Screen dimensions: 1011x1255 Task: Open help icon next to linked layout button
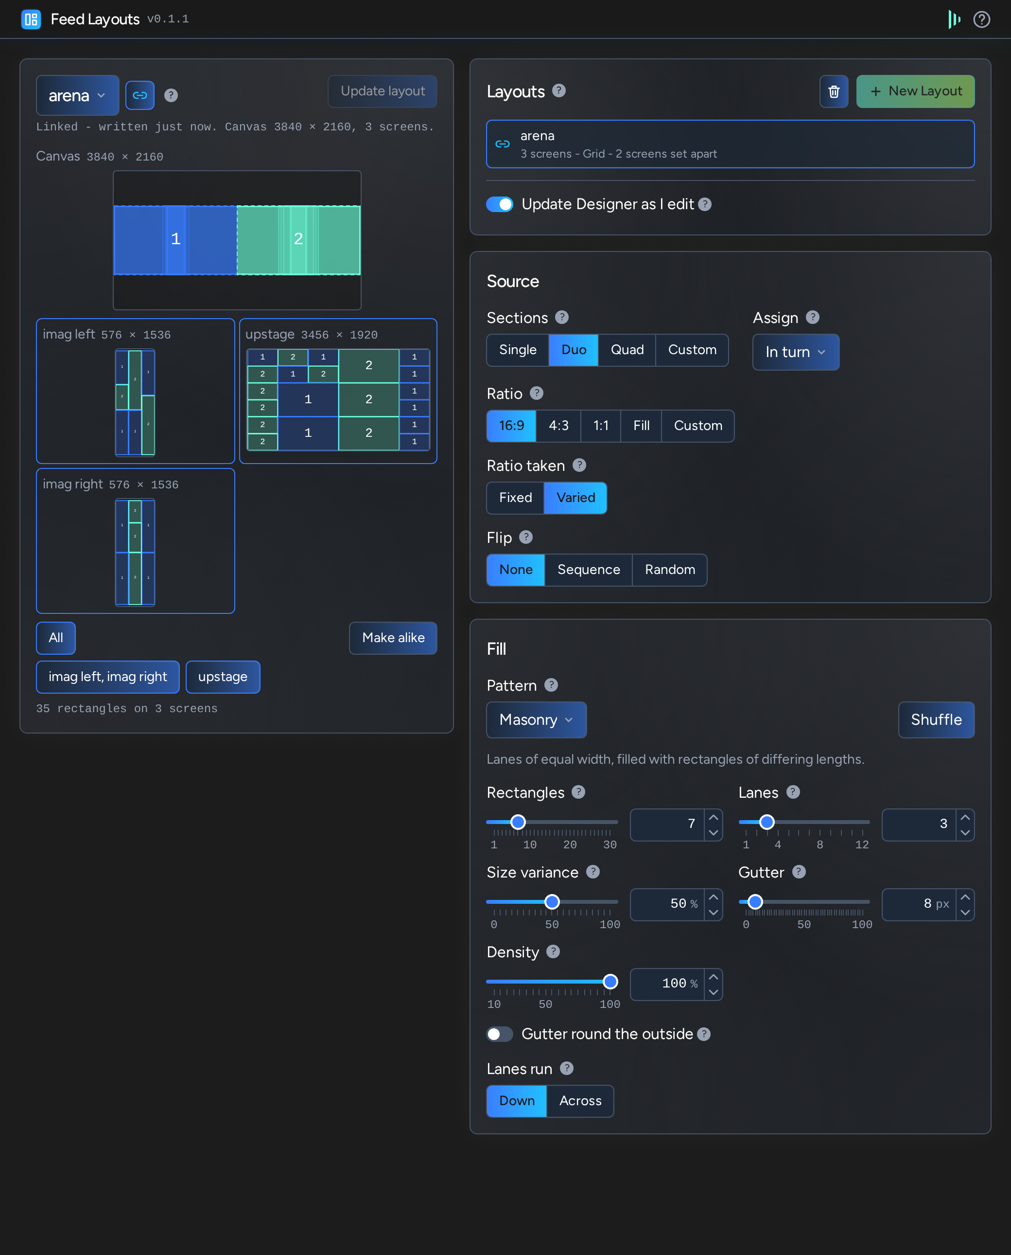coord(171,95)
